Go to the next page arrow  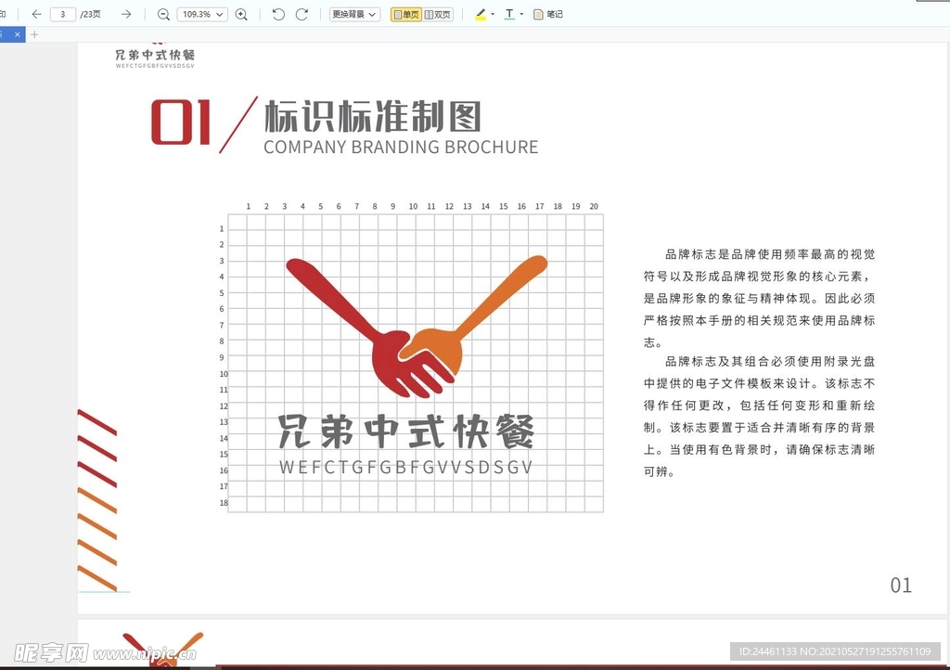126,15
